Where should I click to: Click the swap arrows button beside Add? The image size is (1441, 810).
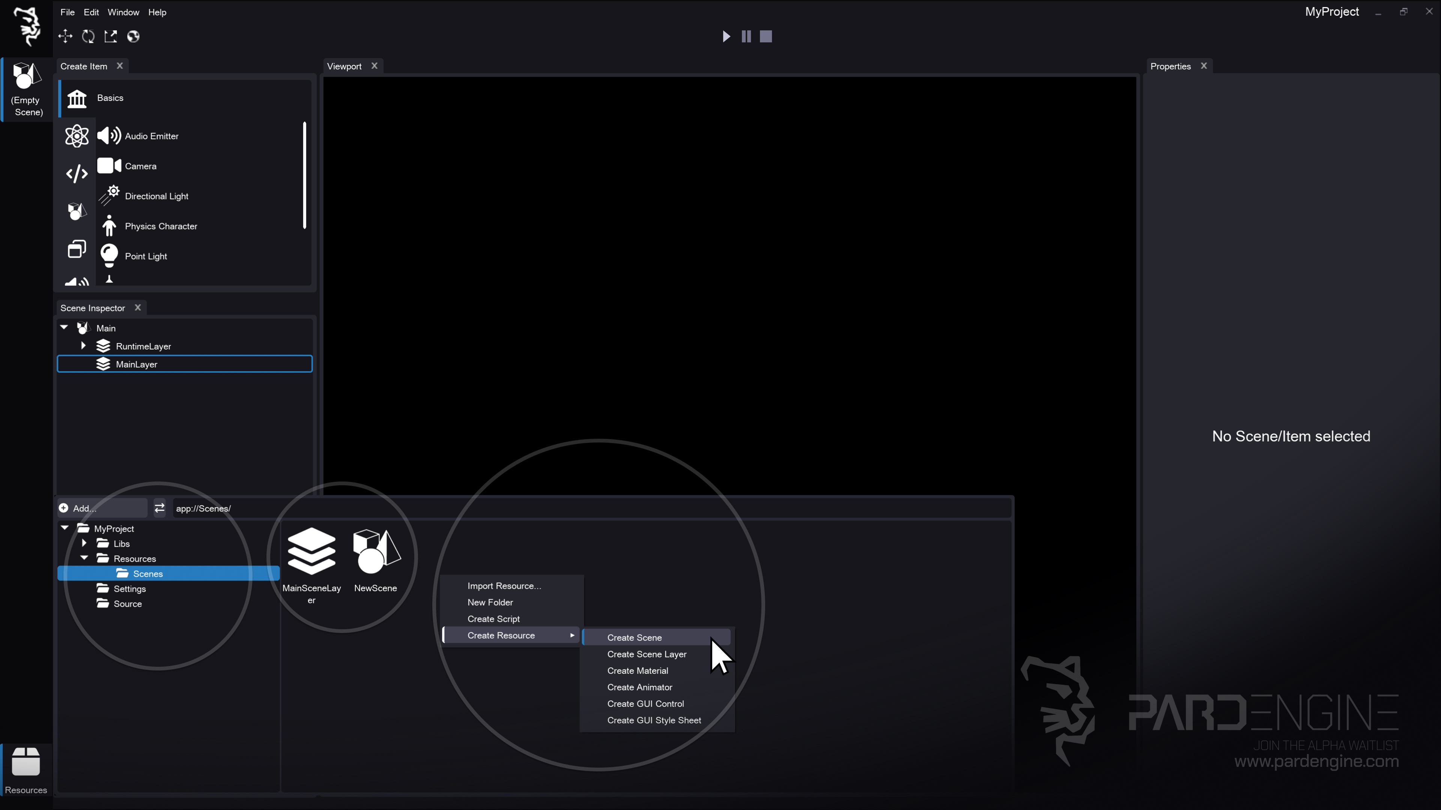(159, 508)
